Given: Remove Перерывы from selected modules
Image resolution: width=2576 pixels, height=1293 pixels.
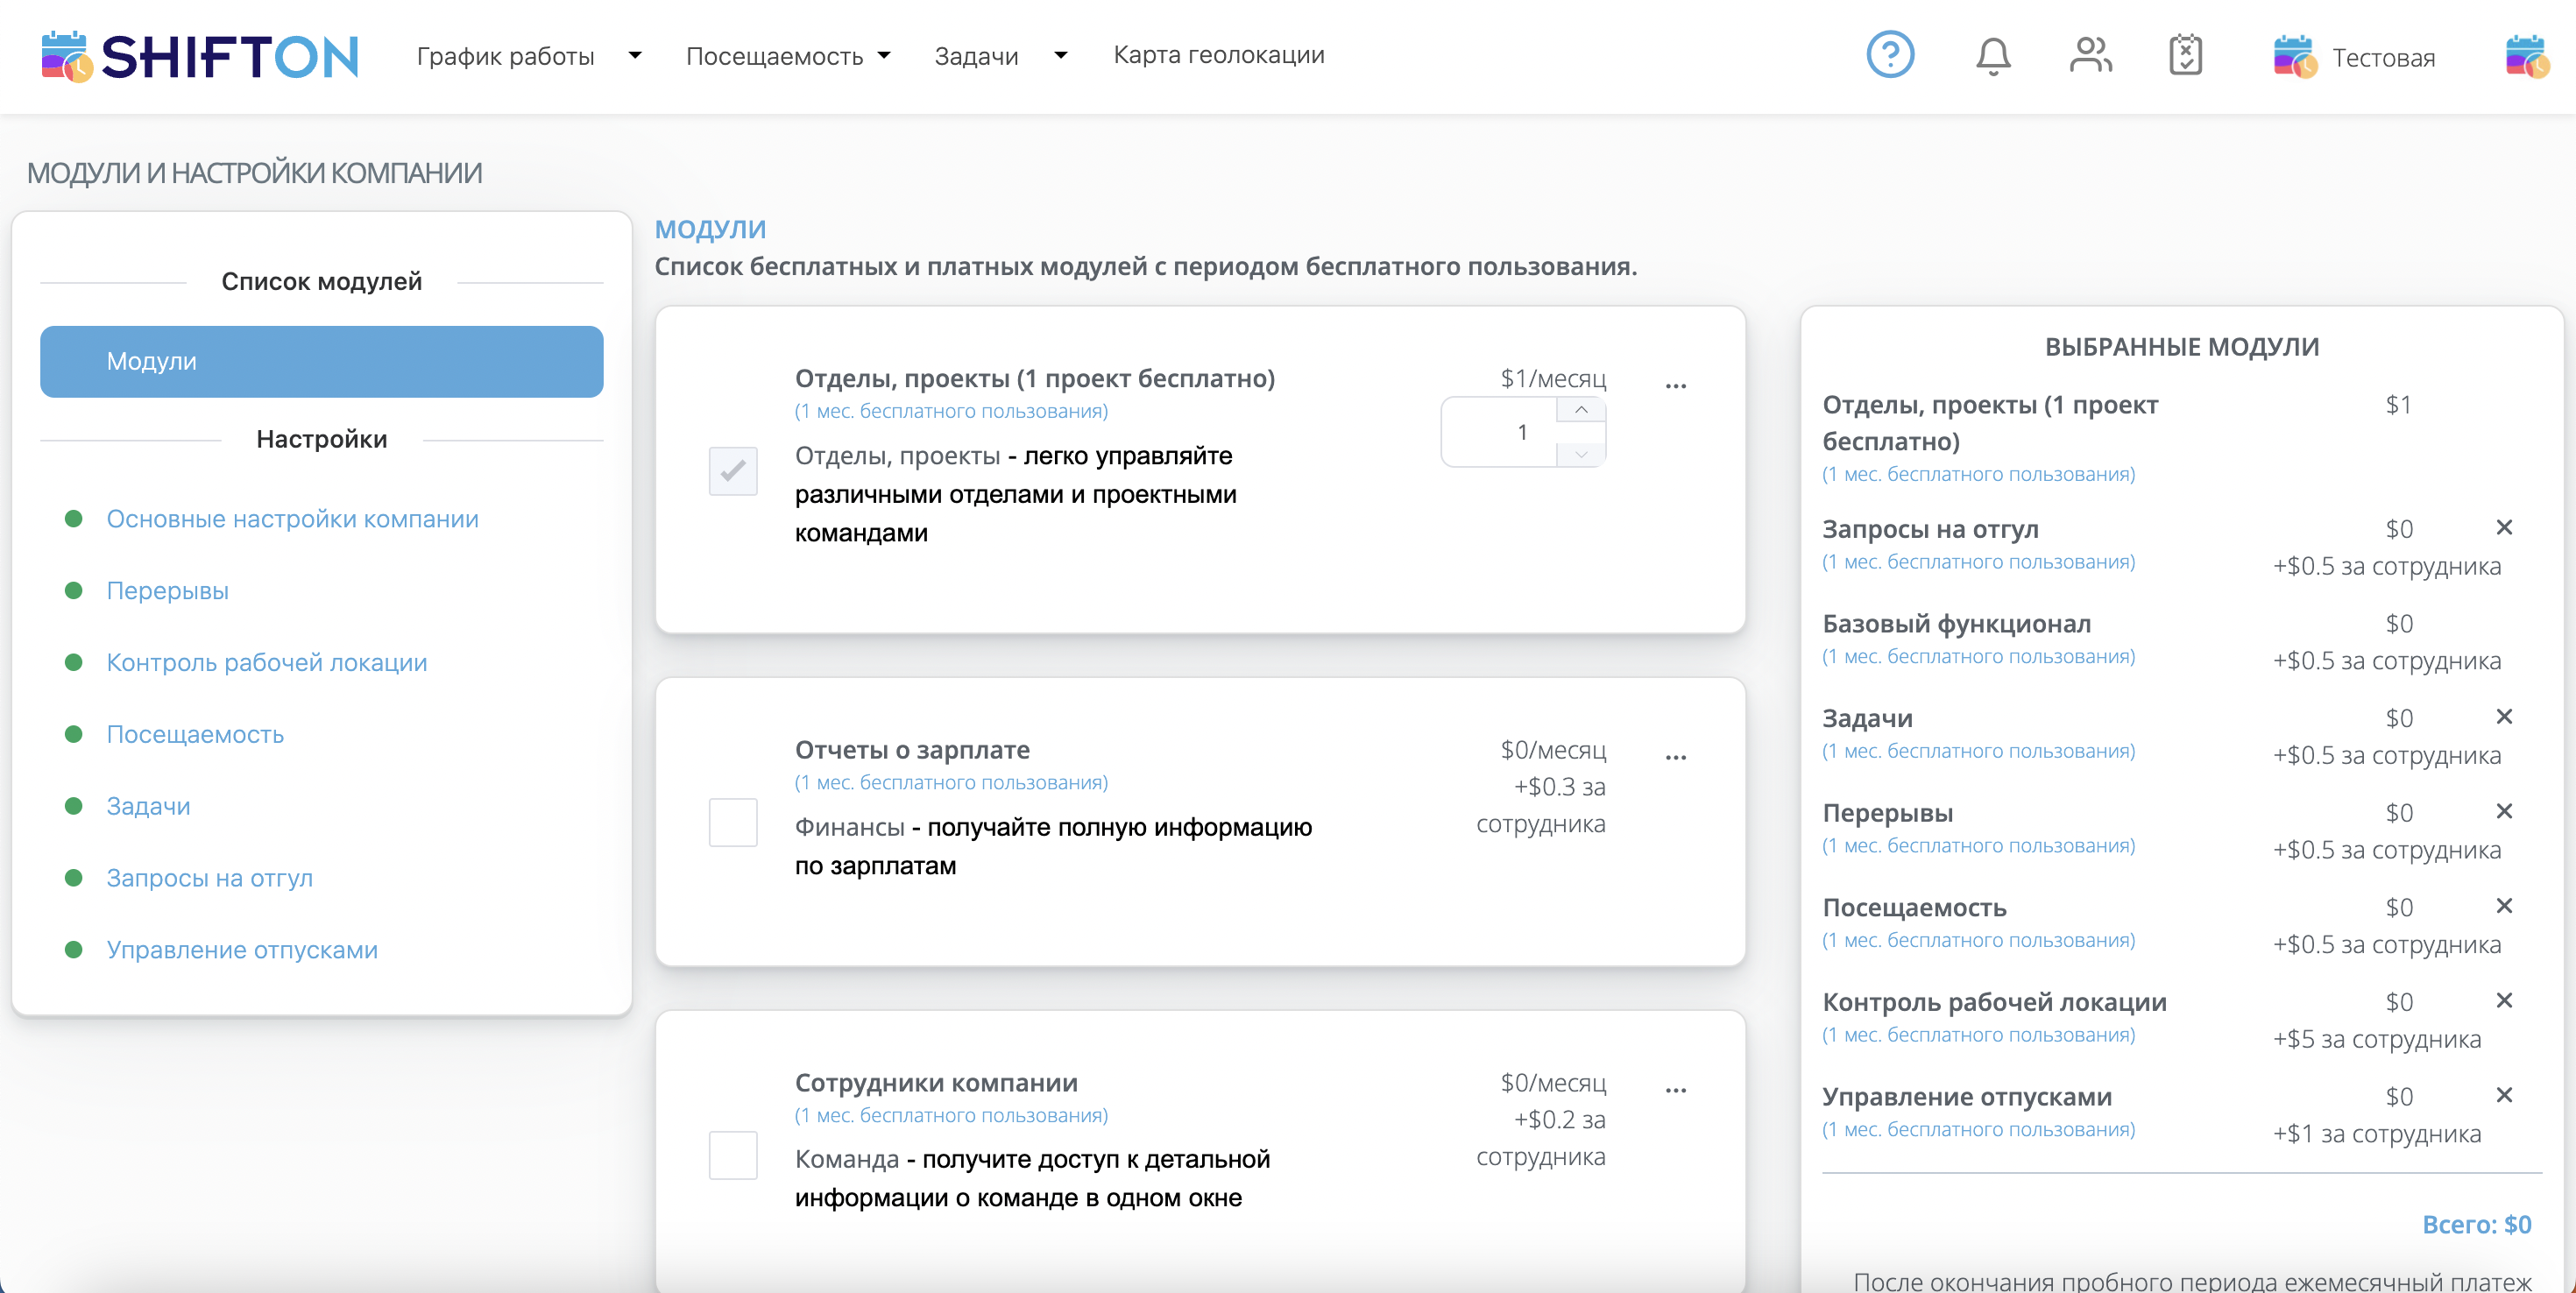Looking at the screenshot, I should coord(2504,812).
